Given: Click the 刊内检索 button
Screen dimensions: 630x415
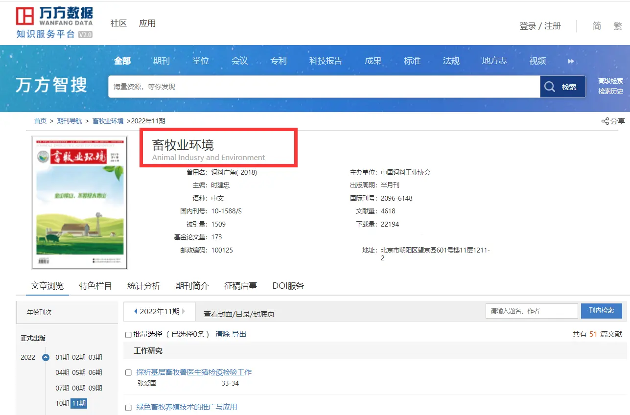Looking at the screenshot, I should tap(602, 311).
